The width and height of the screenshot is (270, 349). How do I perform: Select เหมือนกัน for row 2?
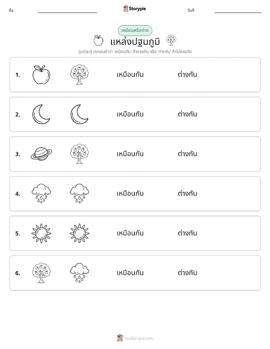coord(130,114)
